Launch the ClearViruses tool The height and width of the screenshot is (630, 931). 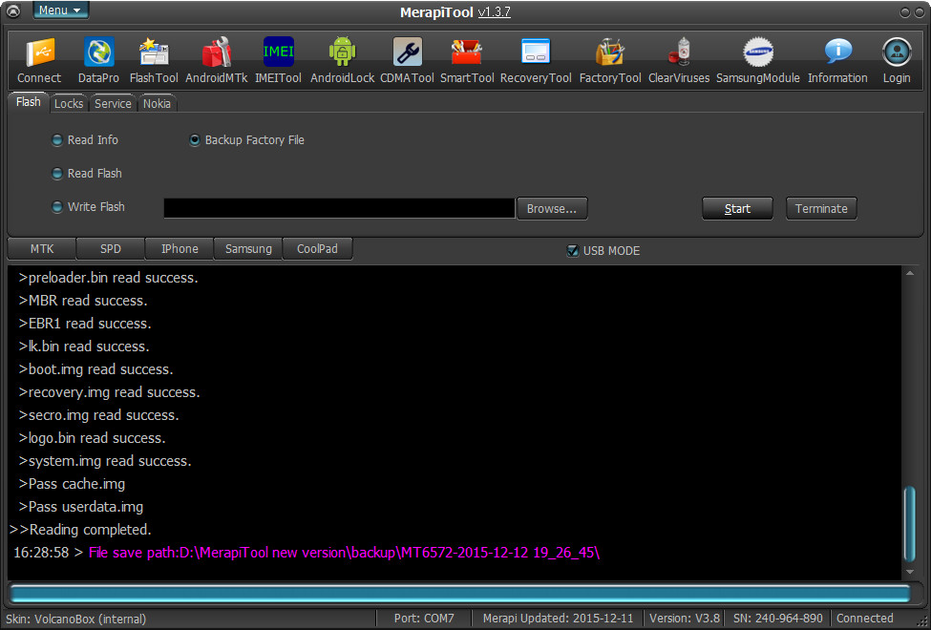679,52
